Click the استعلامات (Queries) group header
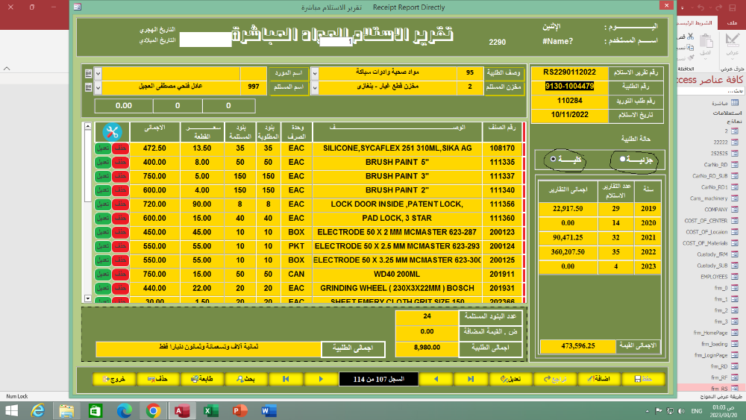746x420 pixels. point(727,113)
